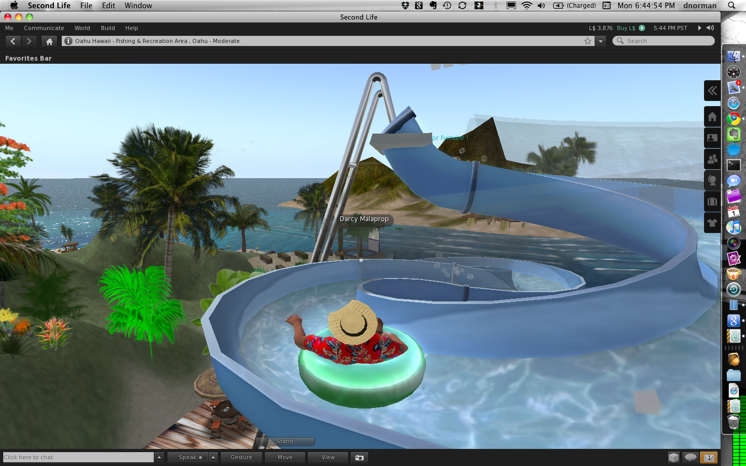Open Finder from the Dock
Image resolution: width=746 pixels, height=466 pixels.
point(734,56)
